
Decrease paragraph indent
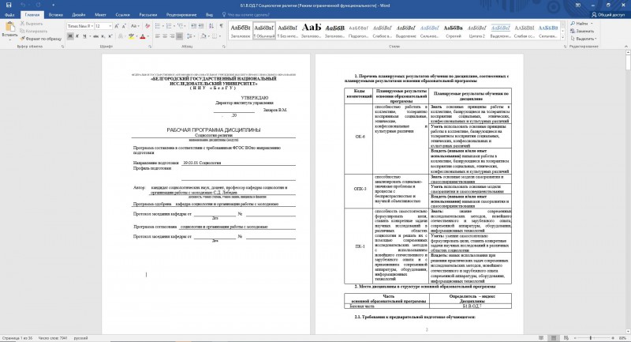[x=194, y=26]
